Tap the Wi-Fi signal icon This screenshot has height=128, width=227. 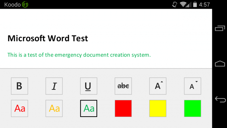click(x=183, y=4)
